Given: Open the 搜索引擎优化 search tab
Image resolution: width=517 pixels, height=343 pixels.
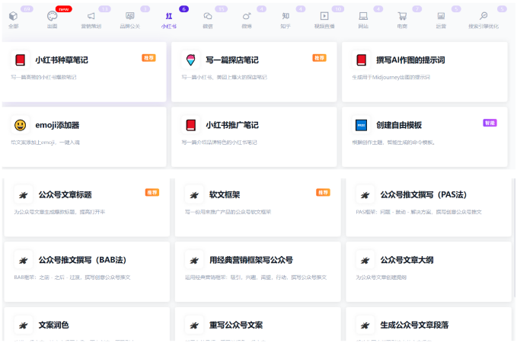Looking at the screenshot, I should pos(483,20).
